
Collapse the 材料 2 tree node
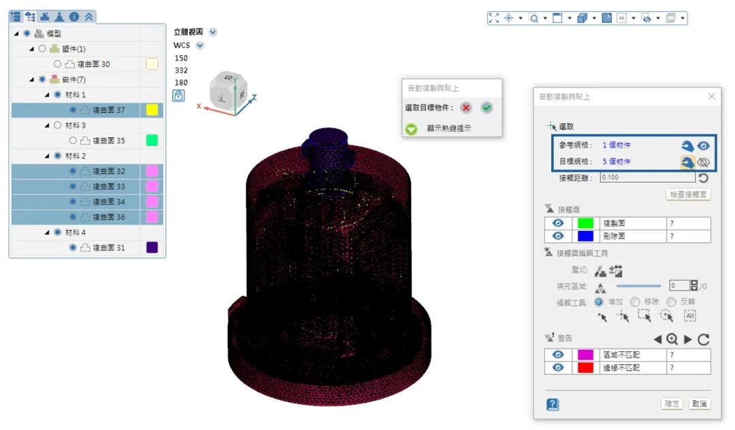(x=47, y=156)
